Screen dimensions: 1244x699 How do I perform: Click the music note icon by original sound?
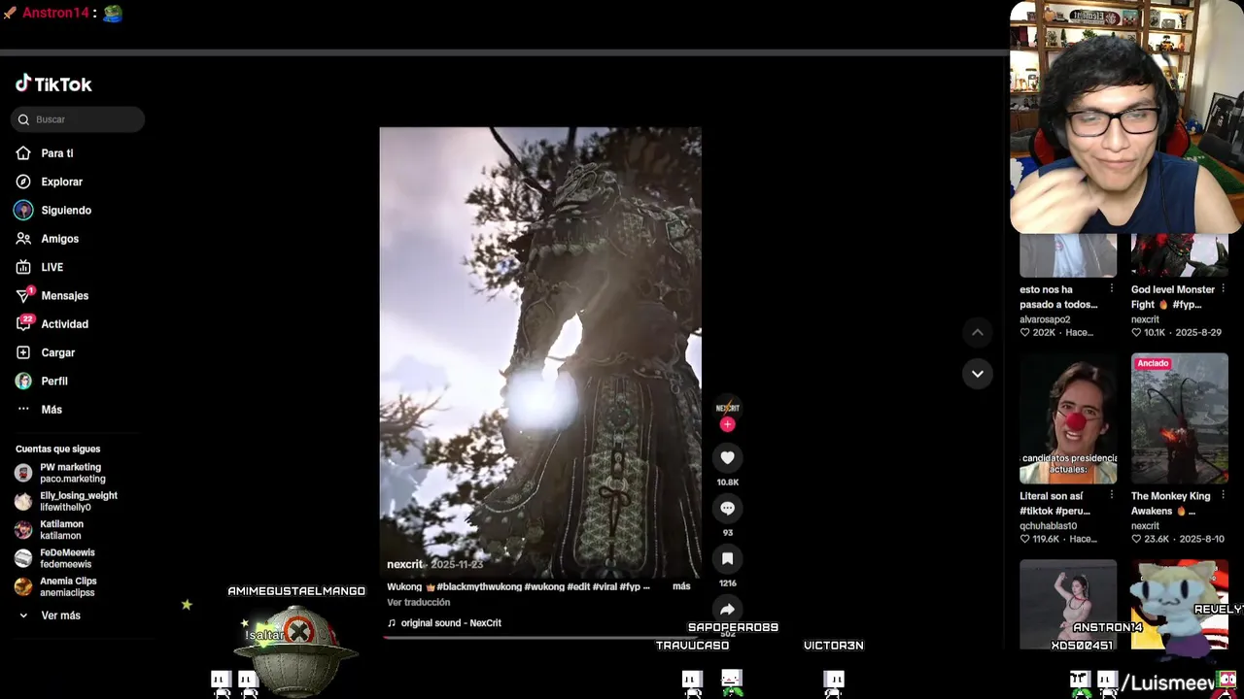pyautogui.click(x=392, y=623)
